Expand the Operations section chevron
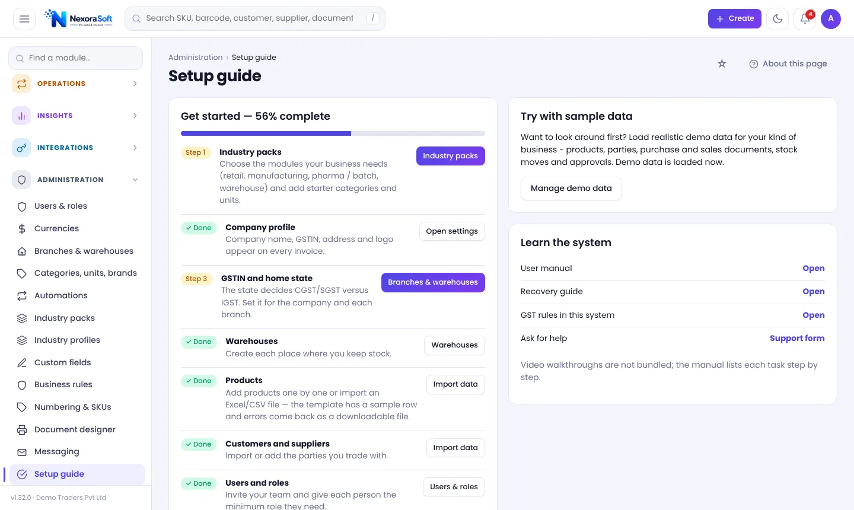Image resolution: width=854 pixels, height=510 pixels. 135,84
